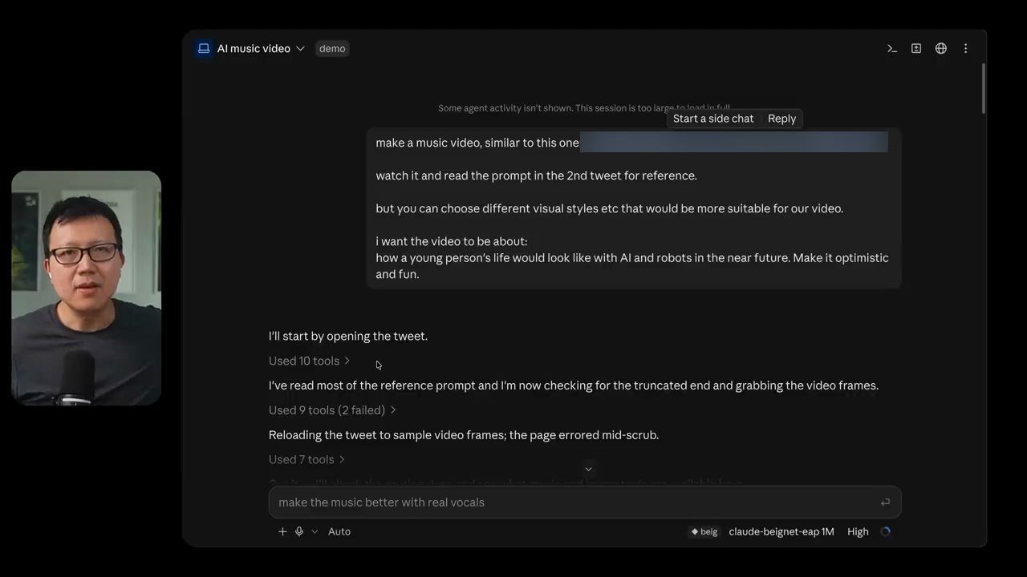Open the microphone options dropdown arrow
Screen dimensions: 1027x577
[315, 531]
